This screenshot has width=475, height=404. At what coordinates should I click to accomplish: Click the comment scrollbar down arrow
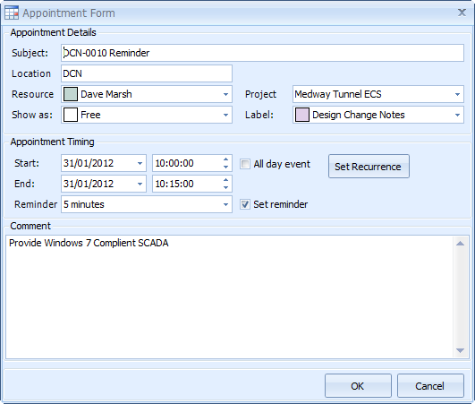pos(460,350)
